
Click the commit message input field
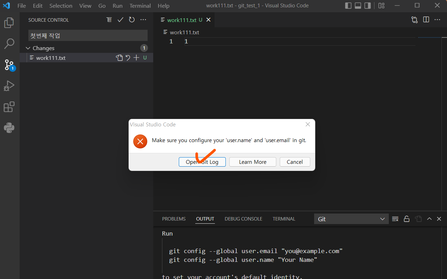88,35
